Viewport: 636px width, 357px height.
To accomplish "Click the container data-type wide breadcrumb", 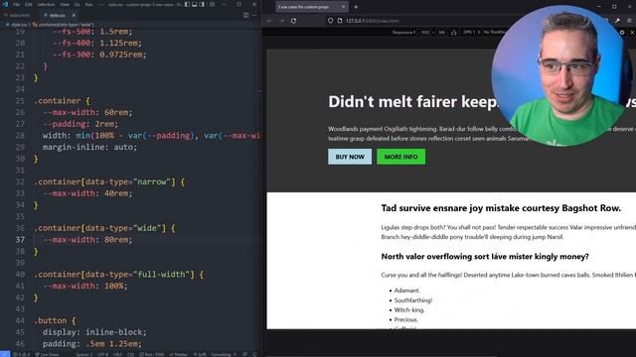I will [x=64, y=24].
